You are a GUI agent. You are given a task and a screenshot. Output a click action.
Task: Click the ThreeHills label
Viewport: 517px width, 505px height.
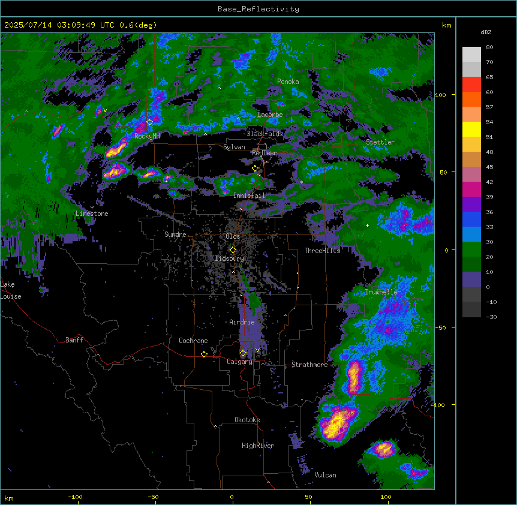[322, 251]
